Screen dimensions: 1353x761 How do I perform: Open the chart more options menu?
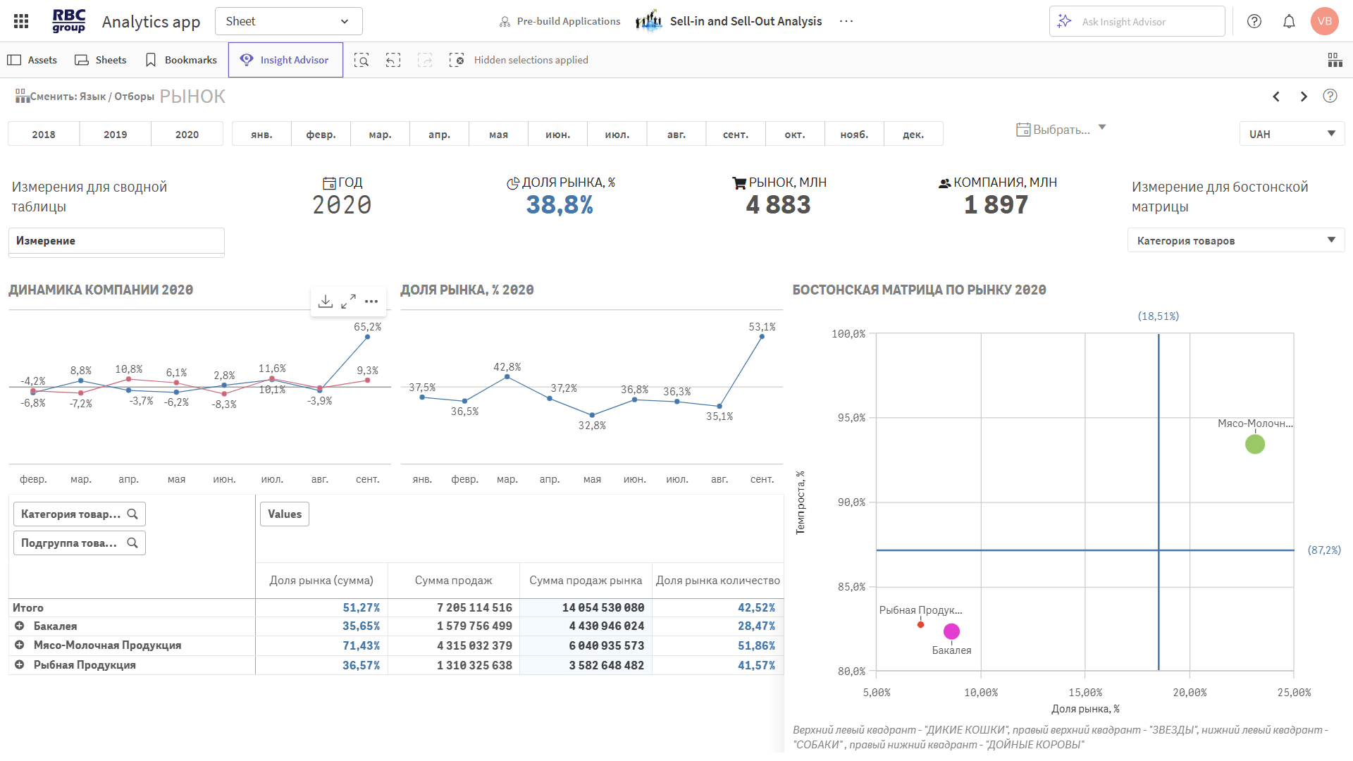(x=371, y=302)
